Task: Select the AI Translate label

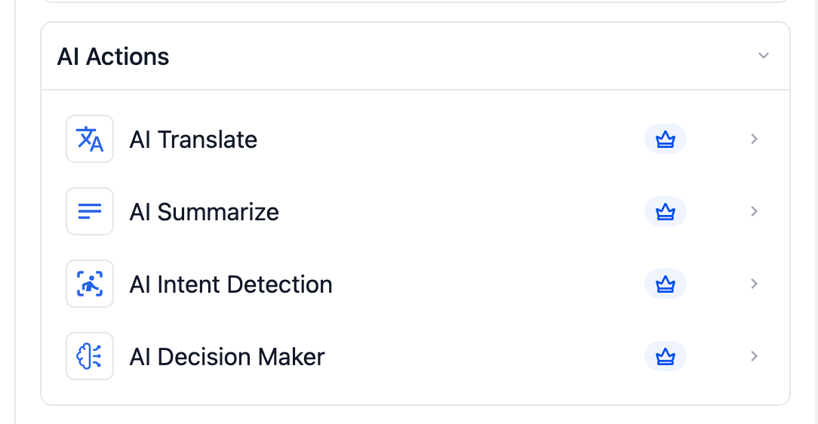Action: click(193, 140)
